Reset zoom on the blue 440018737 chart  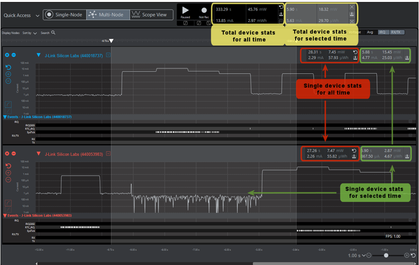click(8, 67)
